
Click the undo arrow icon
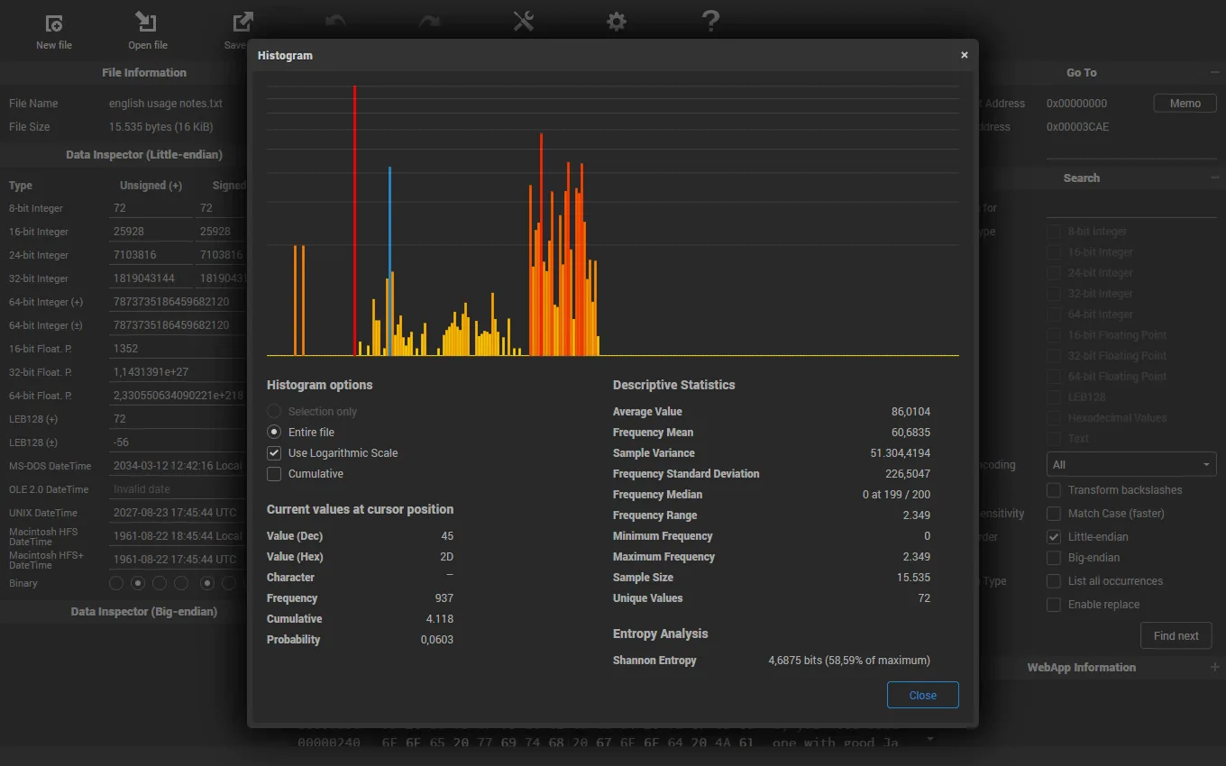335,22
